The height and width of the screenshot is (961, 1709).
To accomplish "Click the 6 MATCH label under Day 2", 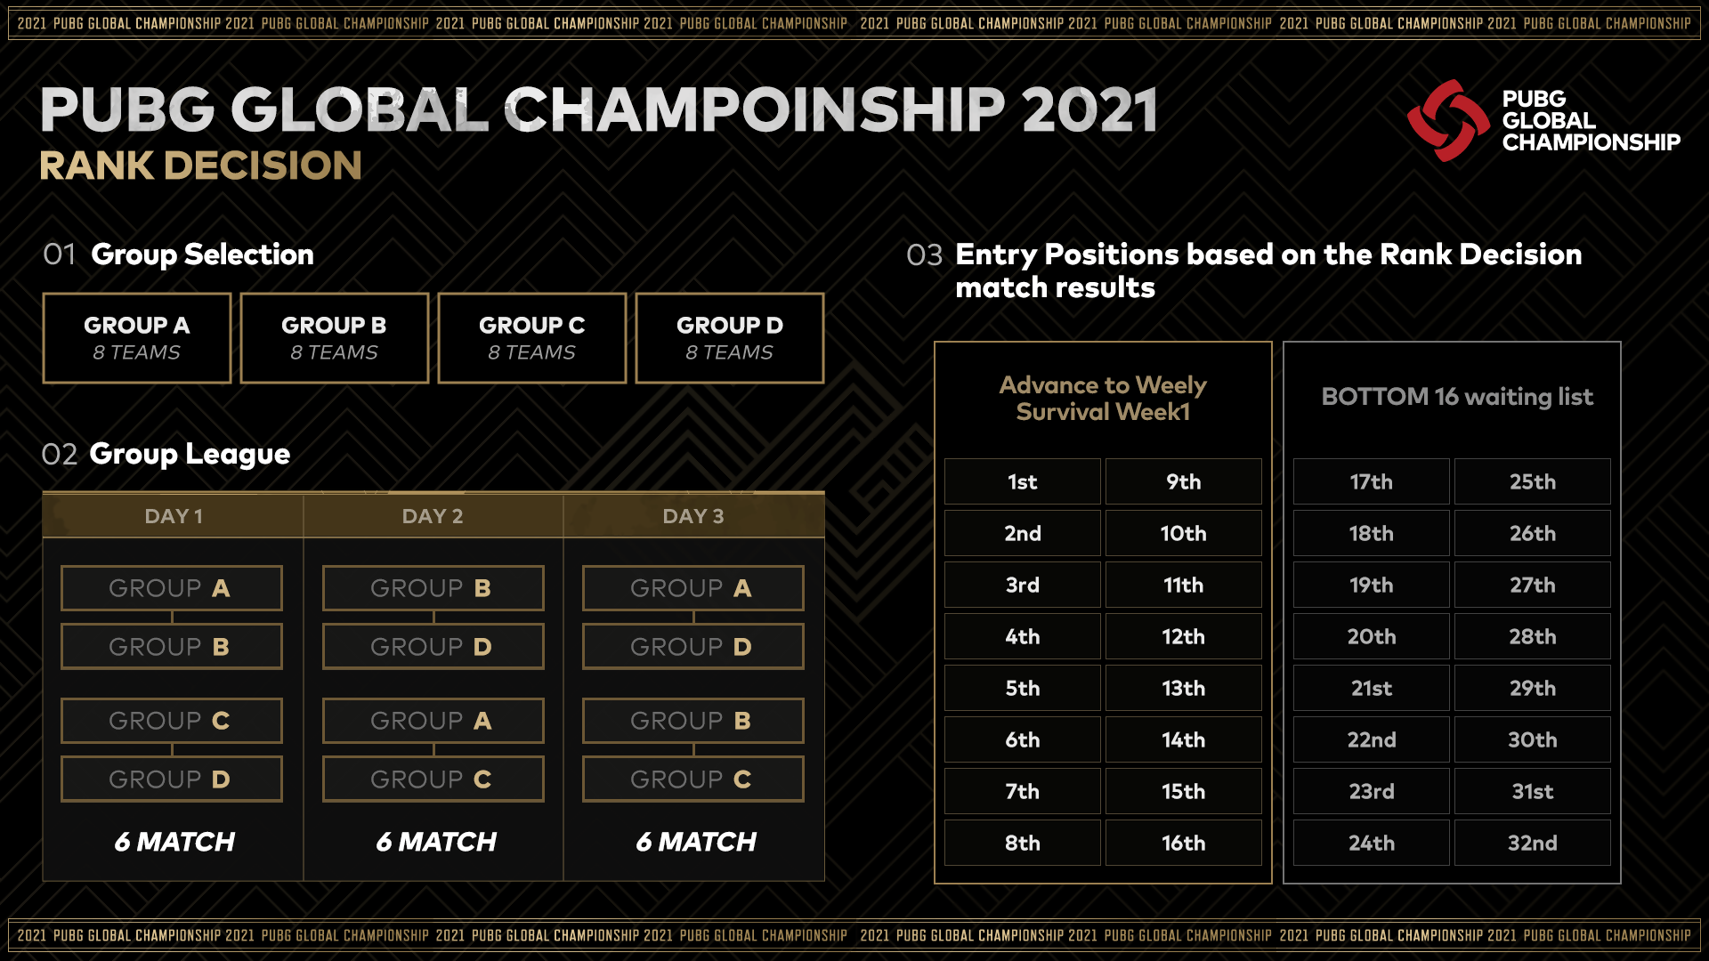I will [x=435, y=841].
